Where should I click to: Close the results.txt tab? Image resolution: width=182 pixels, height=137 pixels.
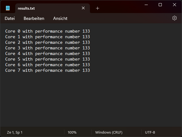[x=83, y=8]
